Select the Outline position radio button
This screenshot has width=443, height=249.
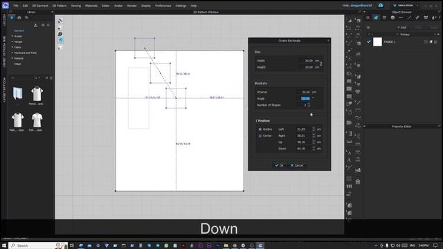point(260,129)
